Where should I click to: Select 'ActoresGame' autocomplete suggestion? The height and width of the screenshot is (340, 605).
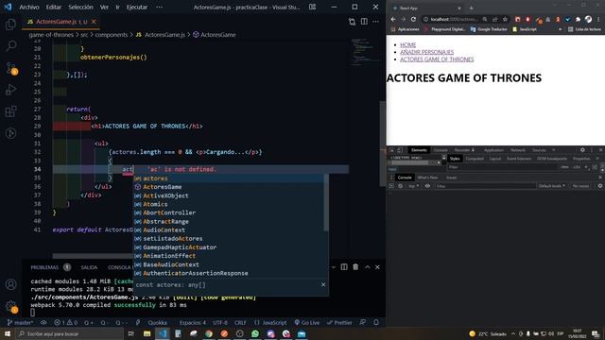(x=229, y=187)
